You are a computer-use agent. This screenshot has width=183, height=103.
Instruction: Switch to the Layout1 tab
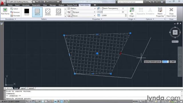pos(23,88)
